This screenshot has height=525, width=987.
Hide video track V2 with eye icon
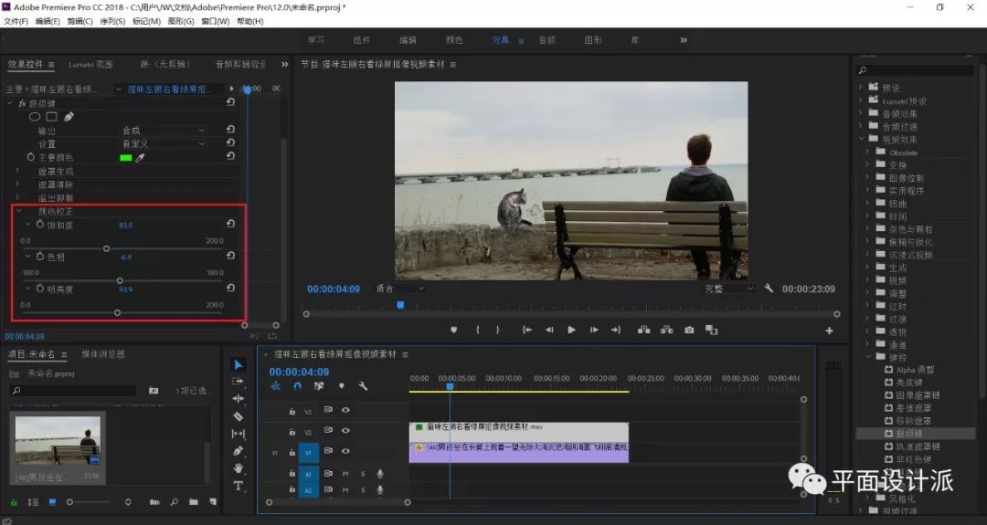[345, 431]
